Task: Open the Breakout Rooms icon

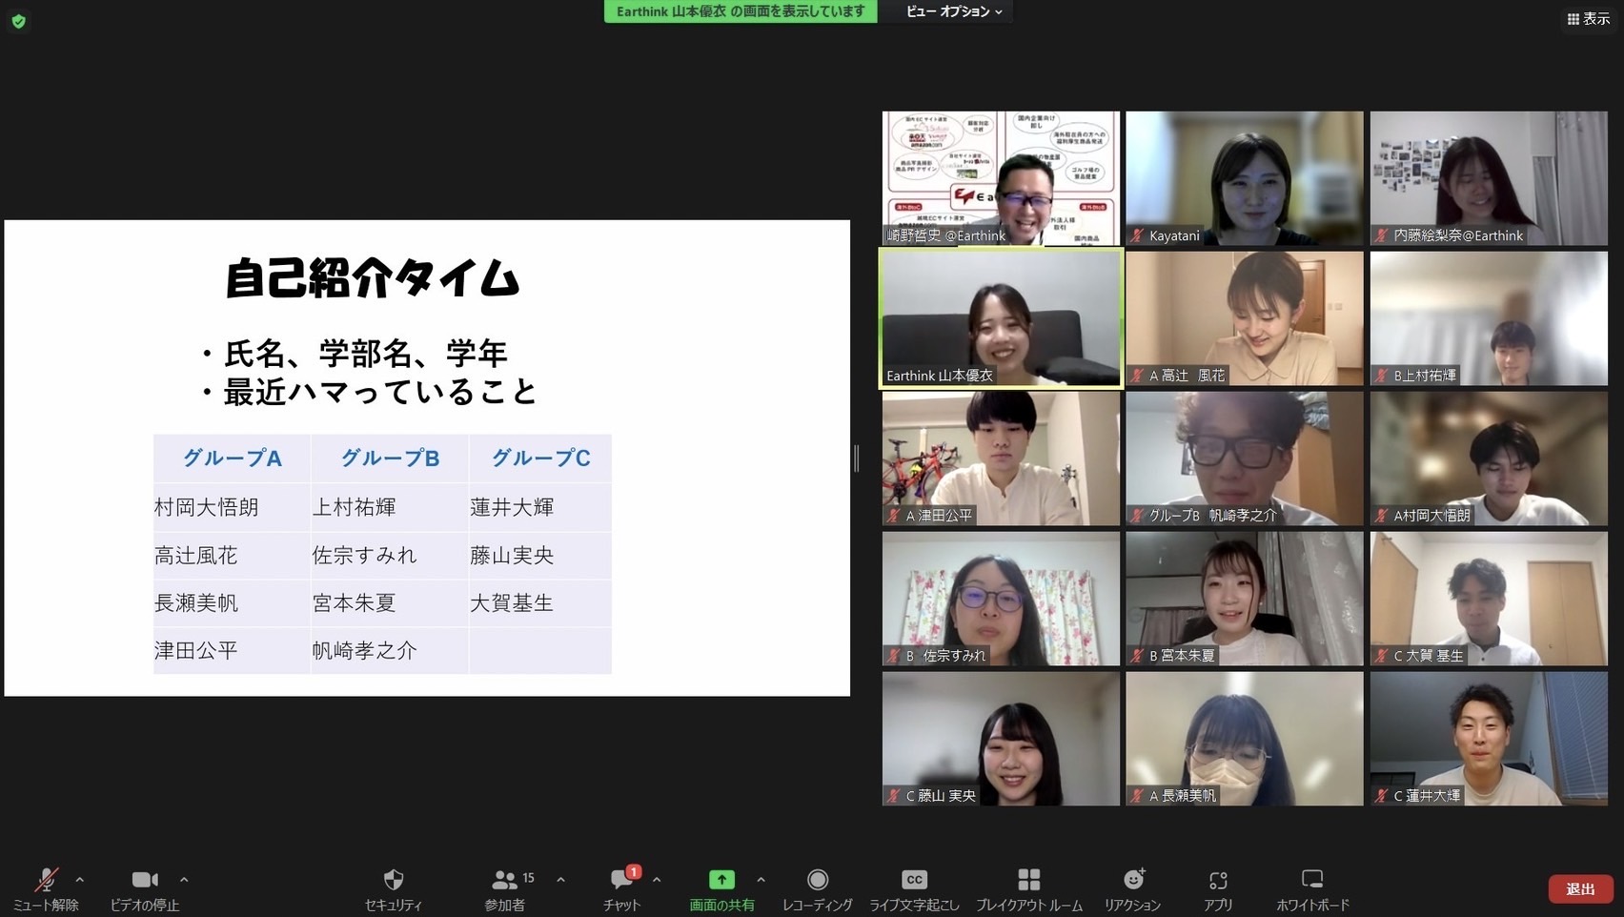Action: click(1029, 879)
